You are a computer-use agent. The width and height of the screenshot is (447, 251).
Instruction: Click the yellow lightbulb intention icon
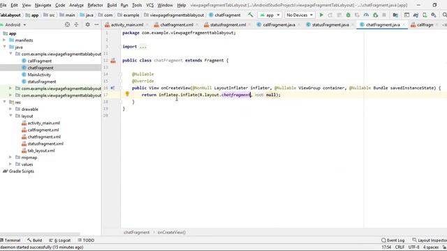[127, 93]
